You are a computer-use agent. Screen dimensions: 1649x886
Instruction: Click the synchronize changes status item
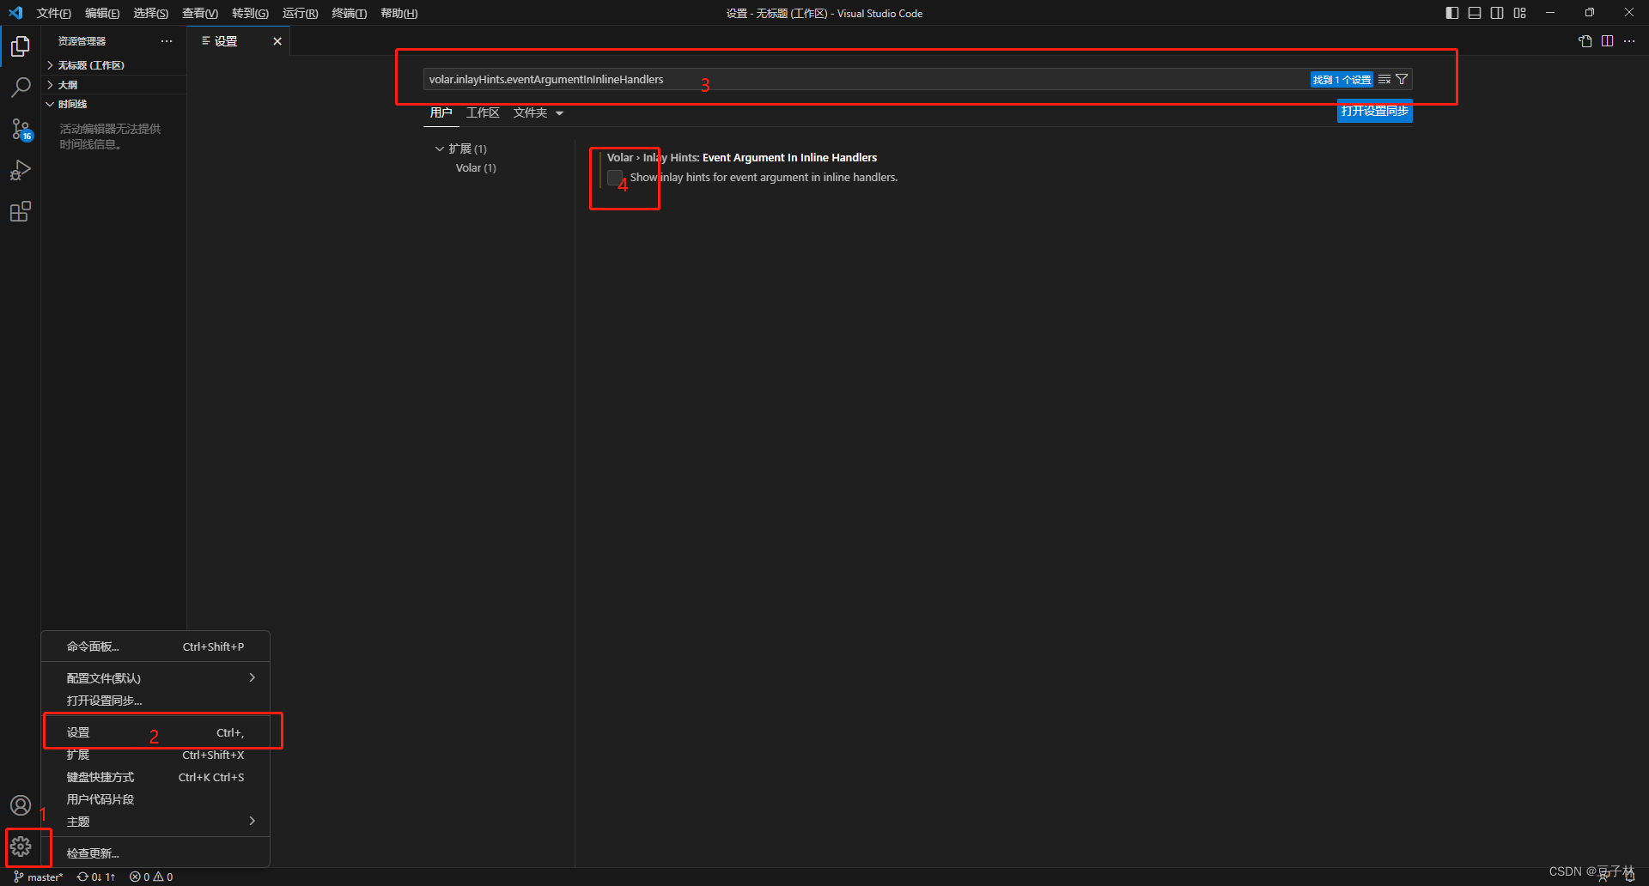tap(96, 877)
